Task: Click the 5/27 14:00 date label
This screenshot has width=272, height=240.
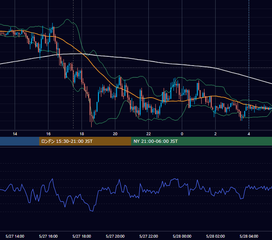Action: pyautogui.click(x=15, y=236)
